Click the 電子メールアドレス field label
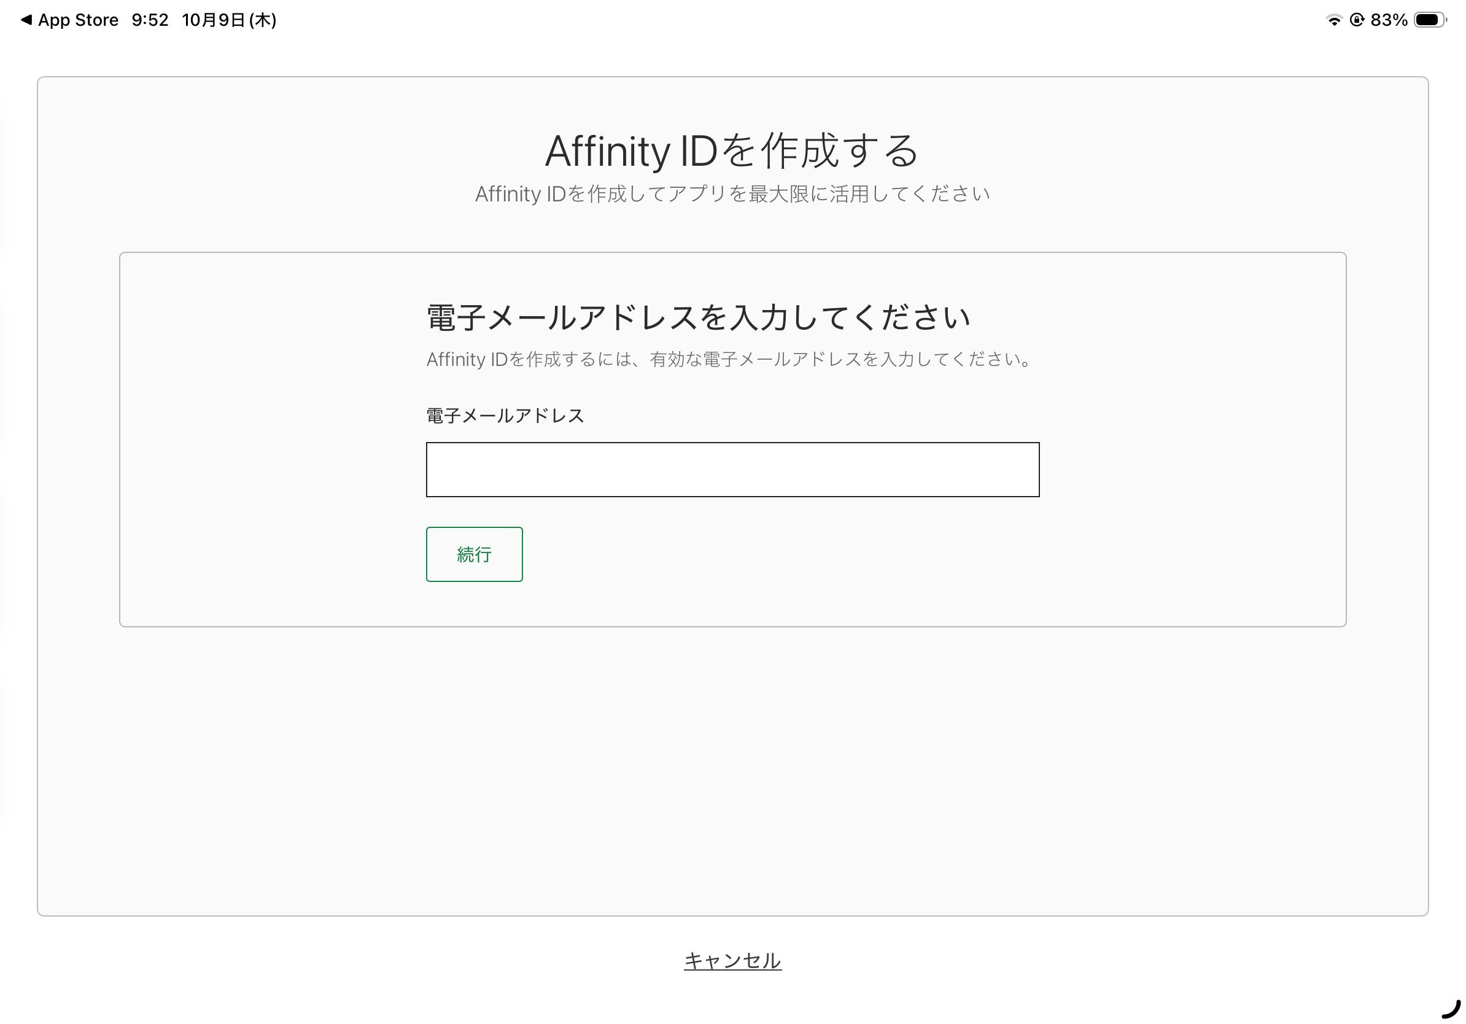Viewport: 1466px width, 1024px height. click(505, 416)
